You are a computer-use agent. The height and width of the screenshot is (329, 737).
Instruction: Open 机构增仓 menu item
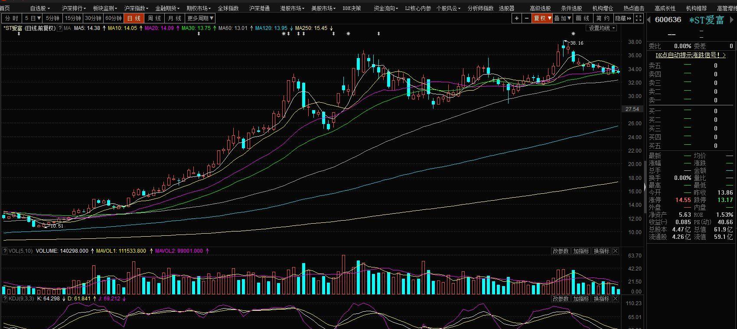(x=603, y=8)
